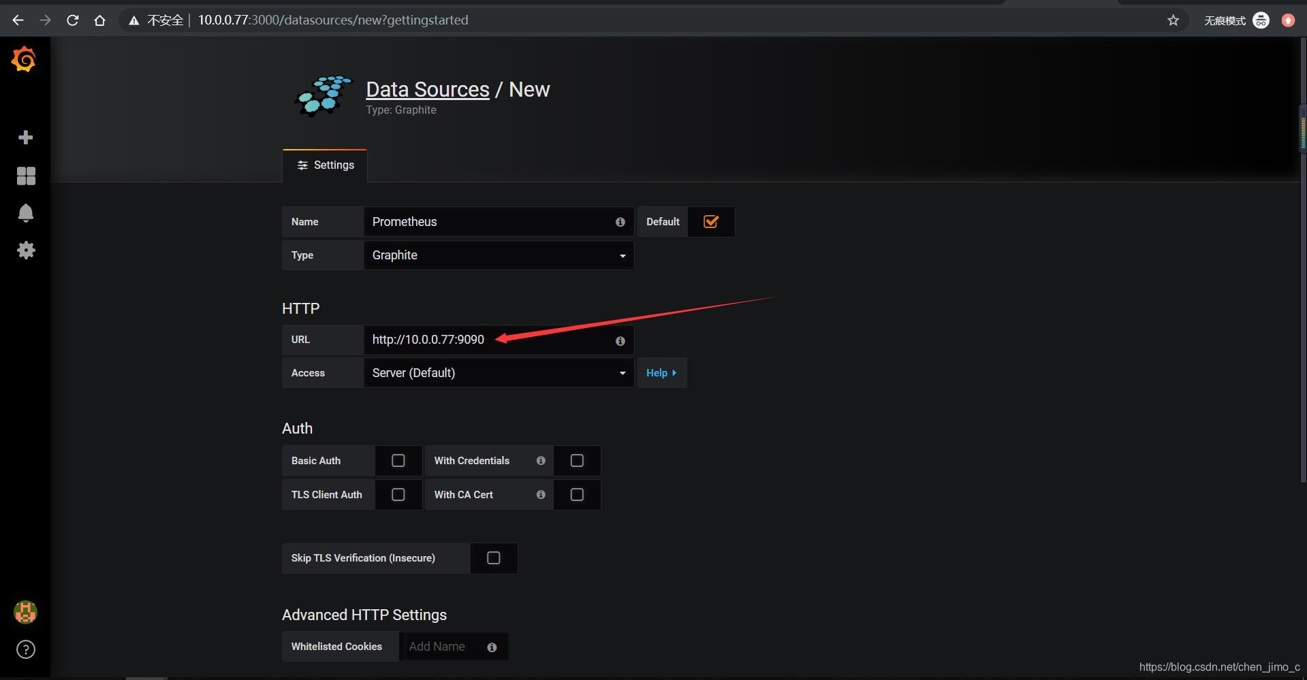Click the info icon in URL field
The image size is (1307, 680).
(620, 341)
